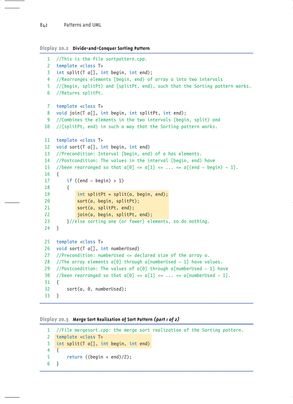Click the 'sort(a, 0, numberUsed);' call
The height and width of the screenshot is (404, 293).
click(x=96, y=289)
